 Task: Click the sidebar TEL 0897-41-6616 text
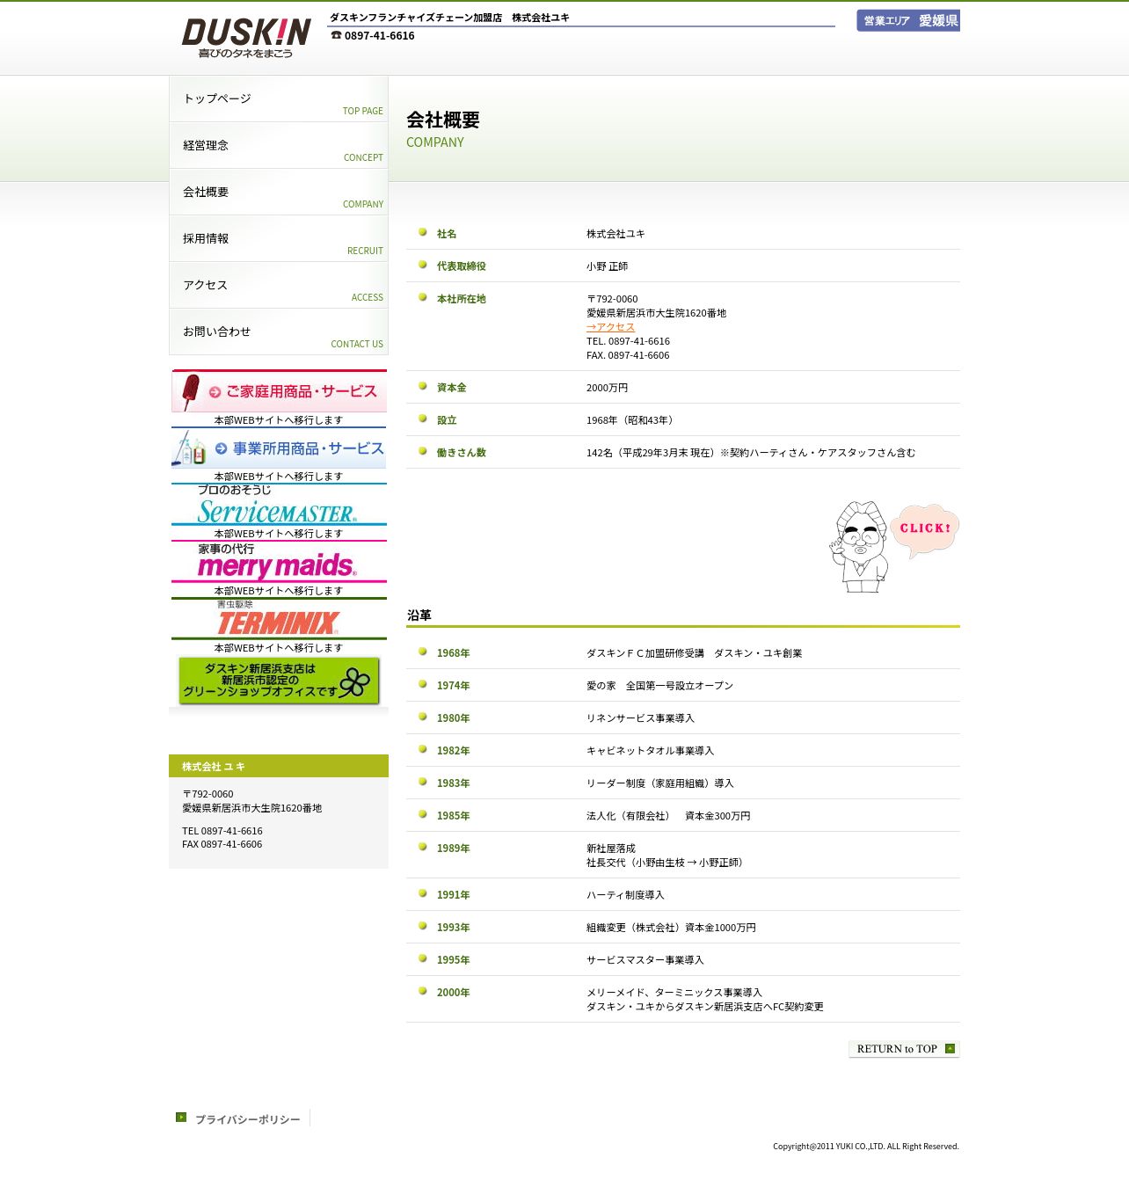coord(222,831)
